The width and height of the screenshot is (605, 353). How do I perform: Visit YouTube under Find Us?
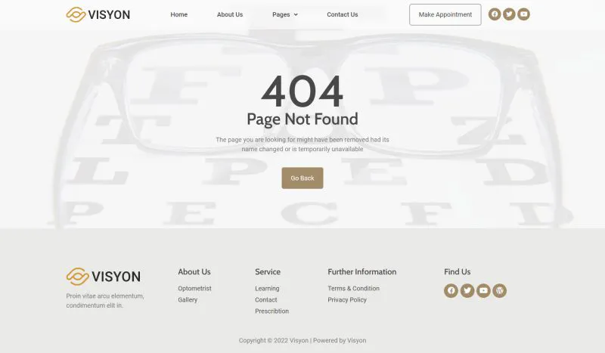click(483, 290)
